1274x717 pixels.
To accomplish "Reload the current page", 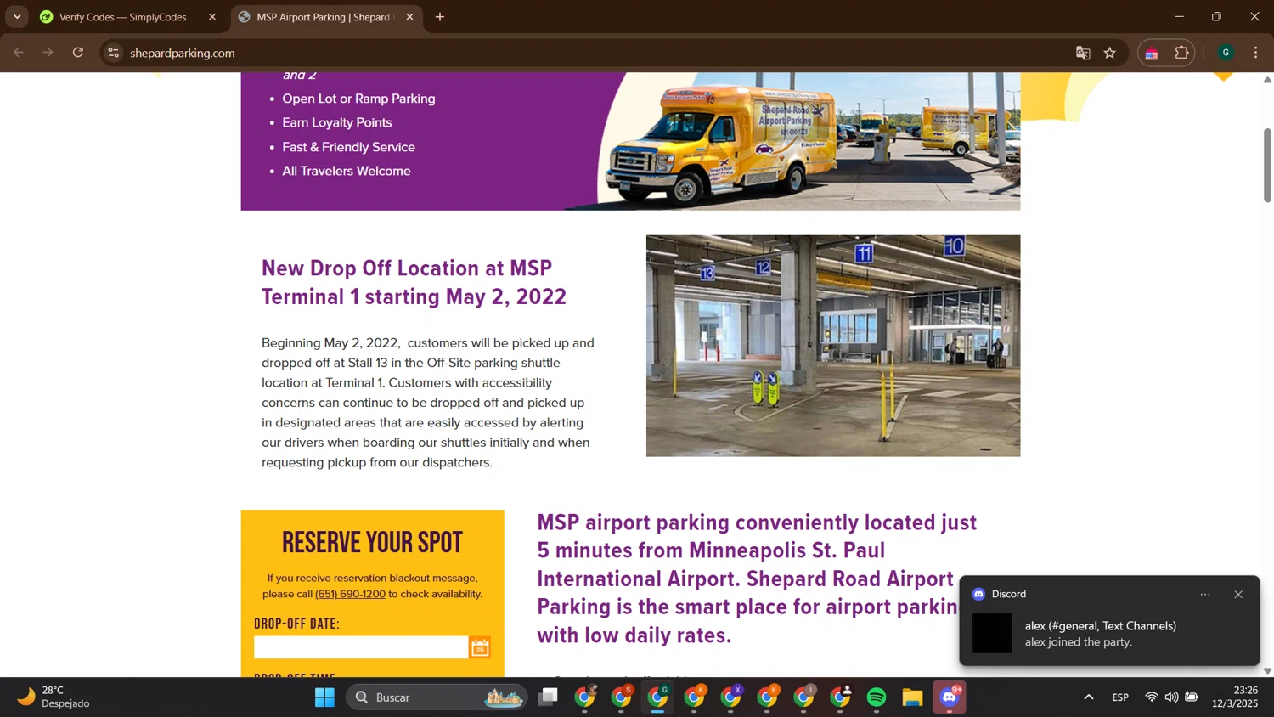I will click(x=78, y=53).
